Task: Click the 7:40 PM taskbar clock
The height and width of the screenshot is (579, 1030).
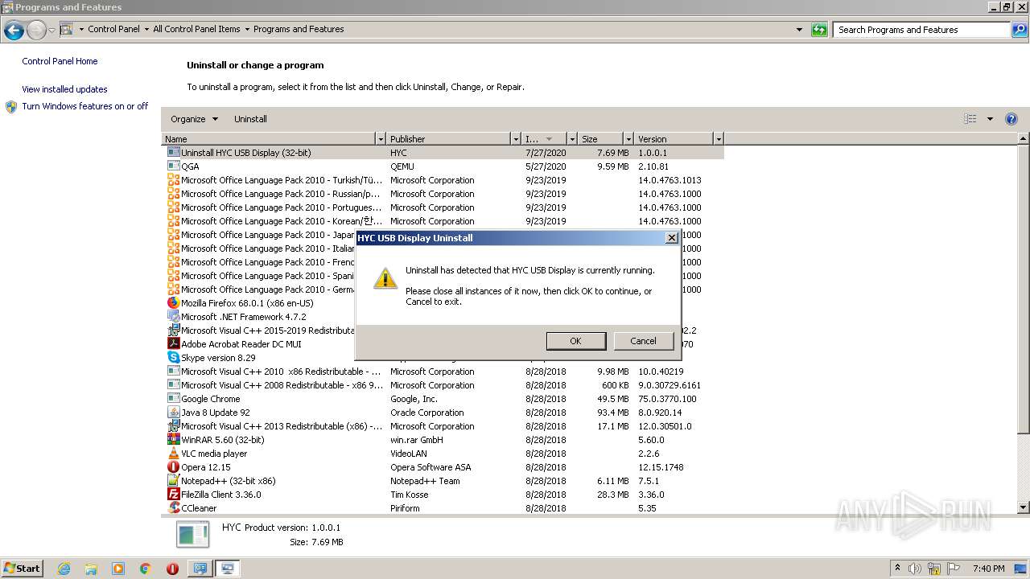Action: coord(988,569)
